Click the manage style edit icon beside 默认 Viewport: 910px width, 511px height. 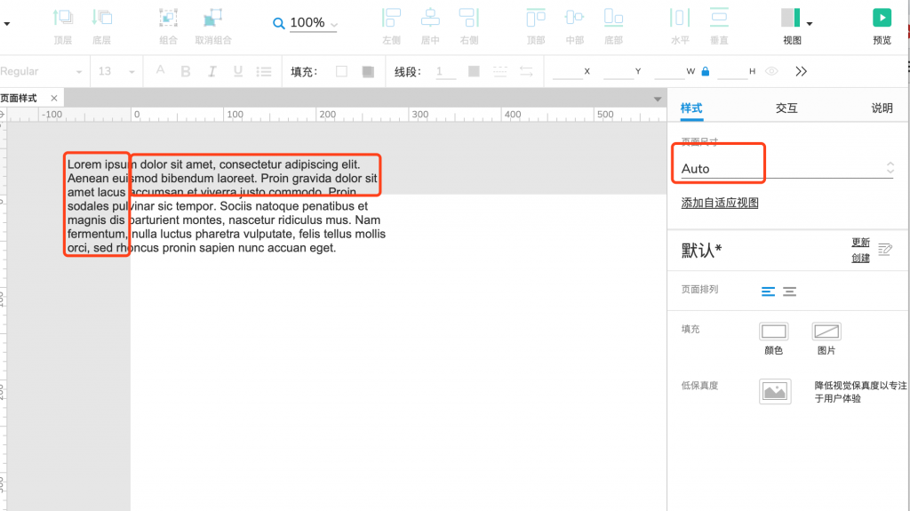click(x=884, y=250)
